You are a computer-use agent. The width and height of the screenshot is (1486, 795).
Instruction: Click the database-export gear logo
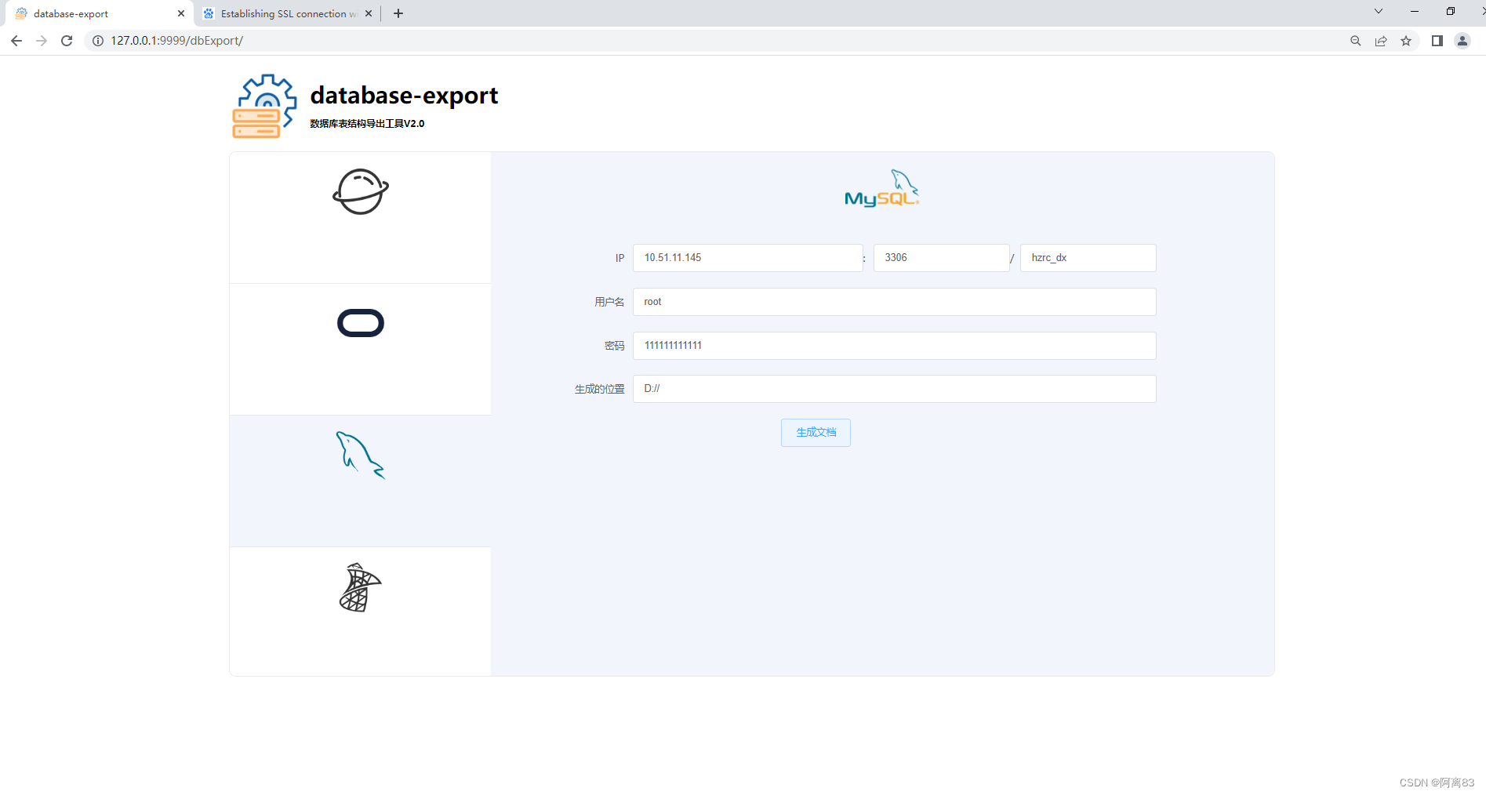(265, 107)
